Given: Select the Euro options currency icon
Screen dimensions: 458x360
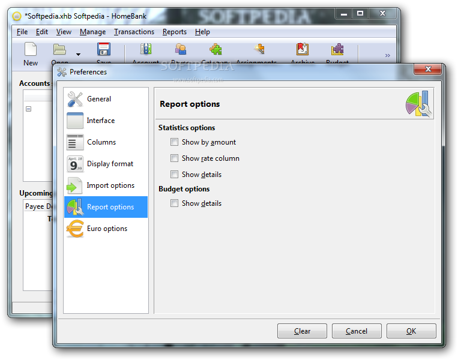Looking at the screenshot, I should [75, 229].
